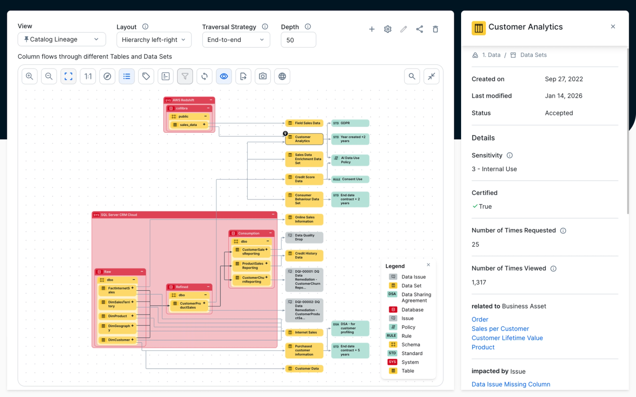Click the Depth input field

[298, 40]
